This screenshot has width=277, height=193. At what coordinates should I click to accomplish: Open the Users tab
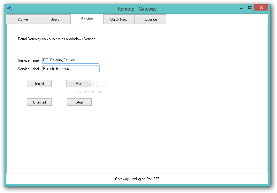pyautogui.click(x=55, y=19)
